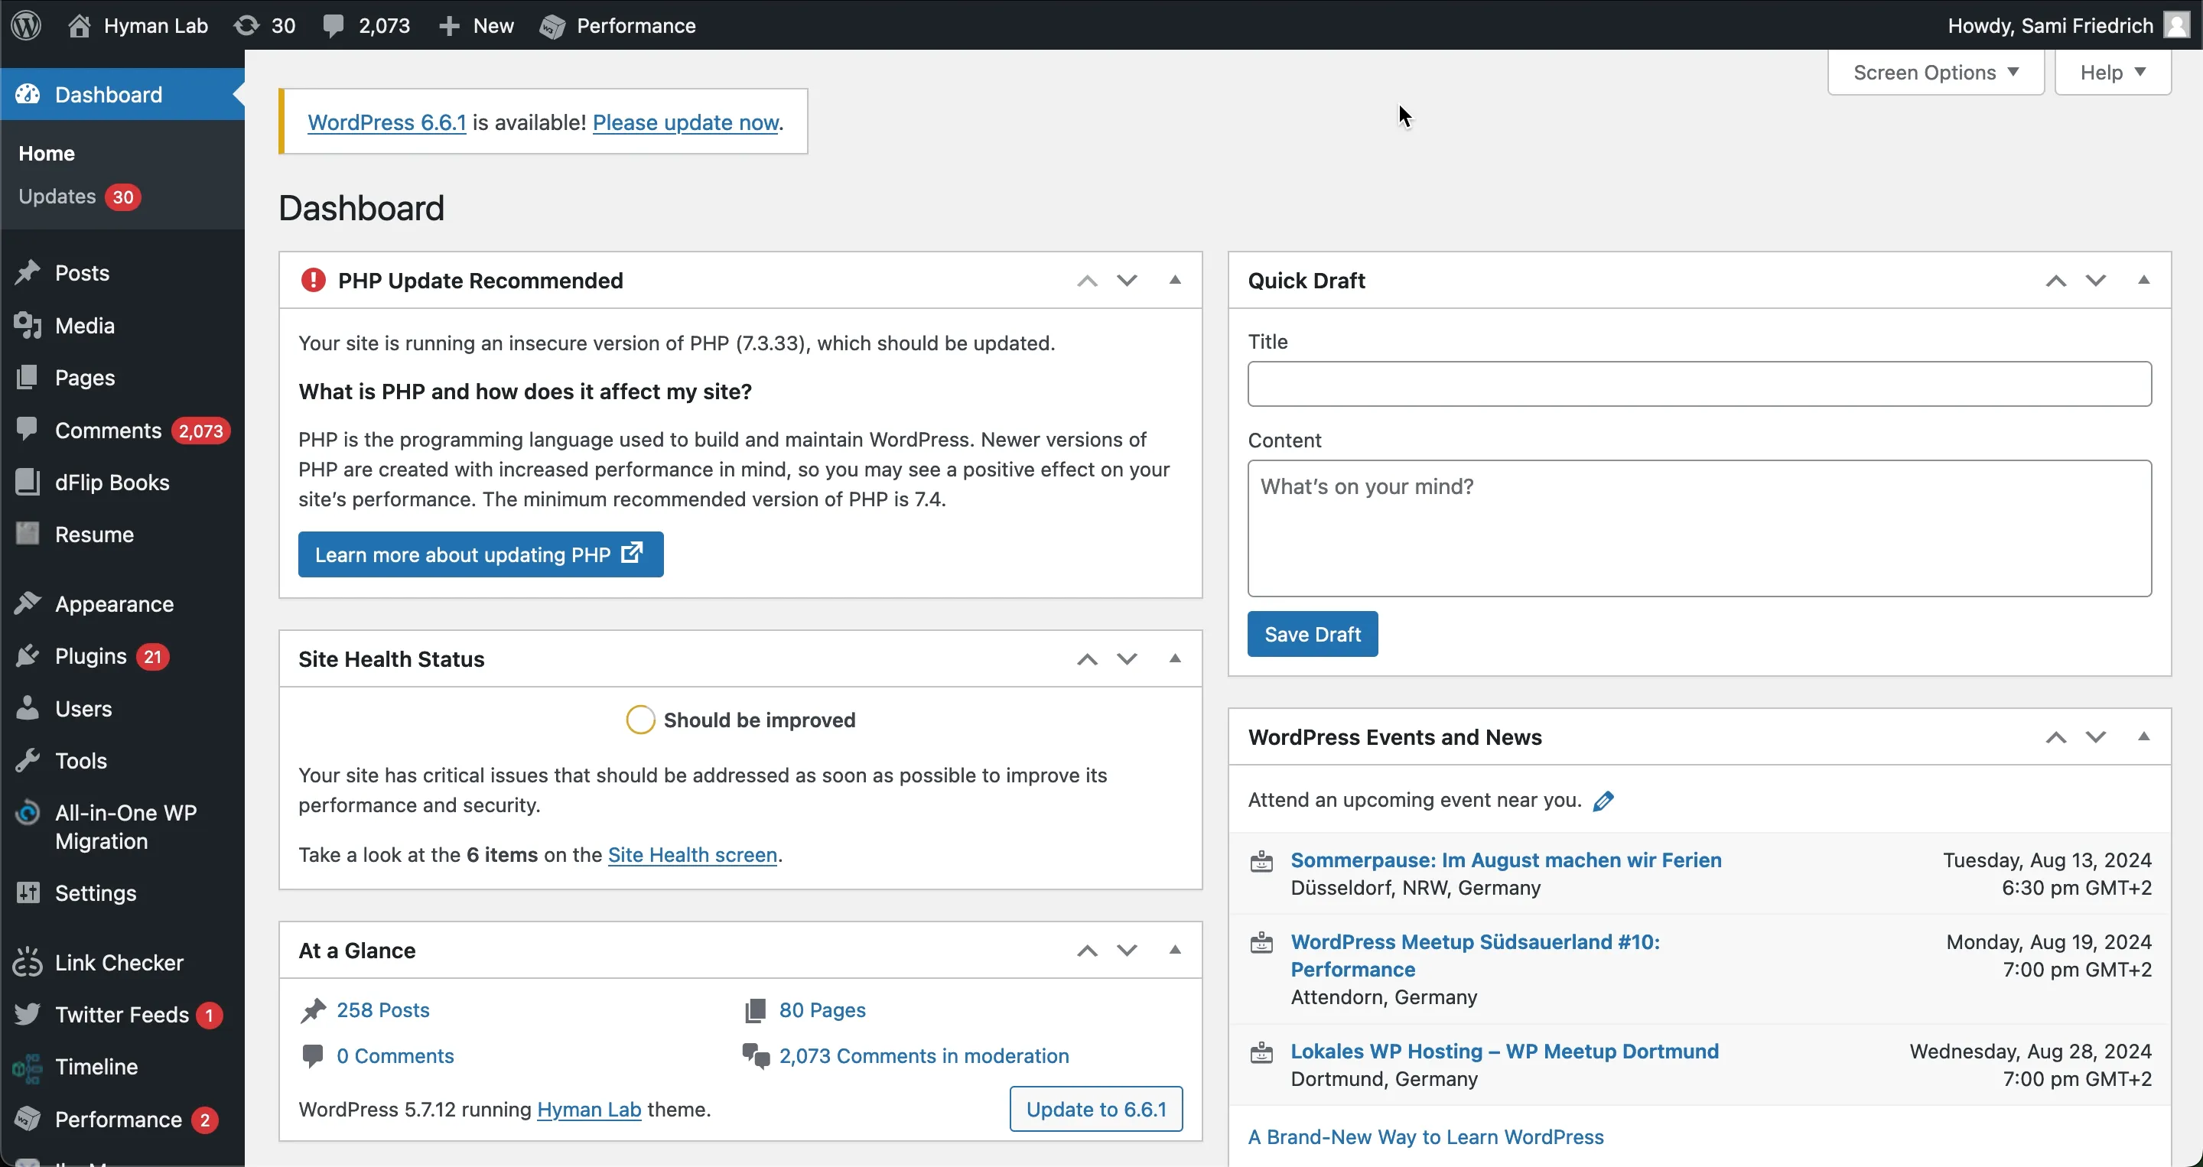Screen dimensions: 2203x1167
Task: Expand the Help dropdown tab
Action: coord(2112,72)
